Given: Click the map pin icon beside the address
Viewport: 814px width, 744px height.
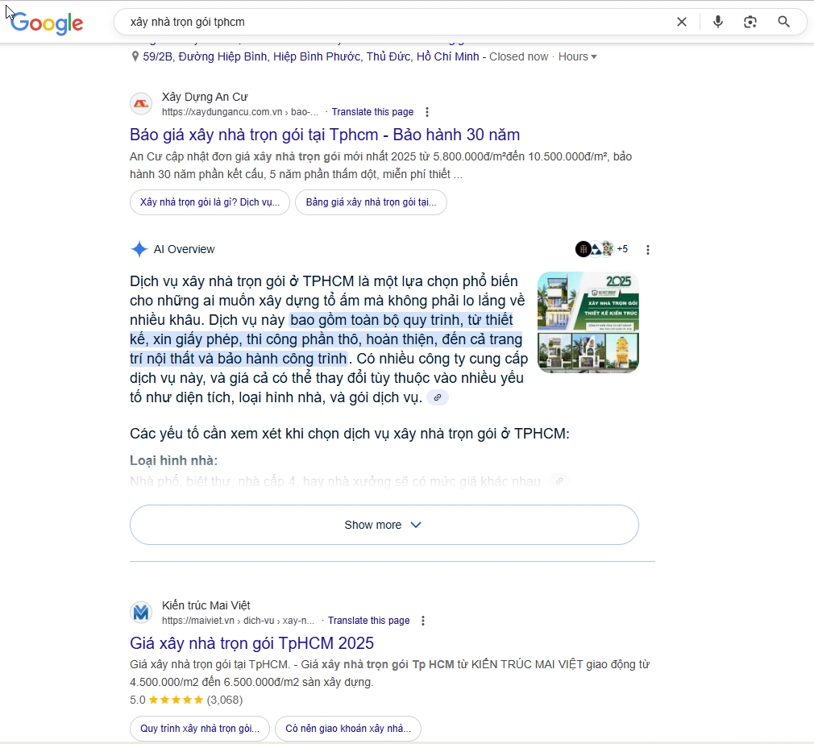Looking at the screenshot, I should (x=135, y=56).
